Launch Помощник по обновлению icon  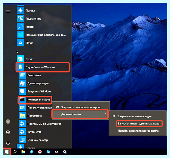pyautogui.click(x=20, y=35)
